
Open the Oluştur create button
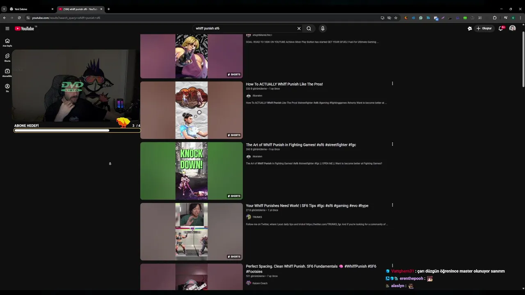(484, 28)
